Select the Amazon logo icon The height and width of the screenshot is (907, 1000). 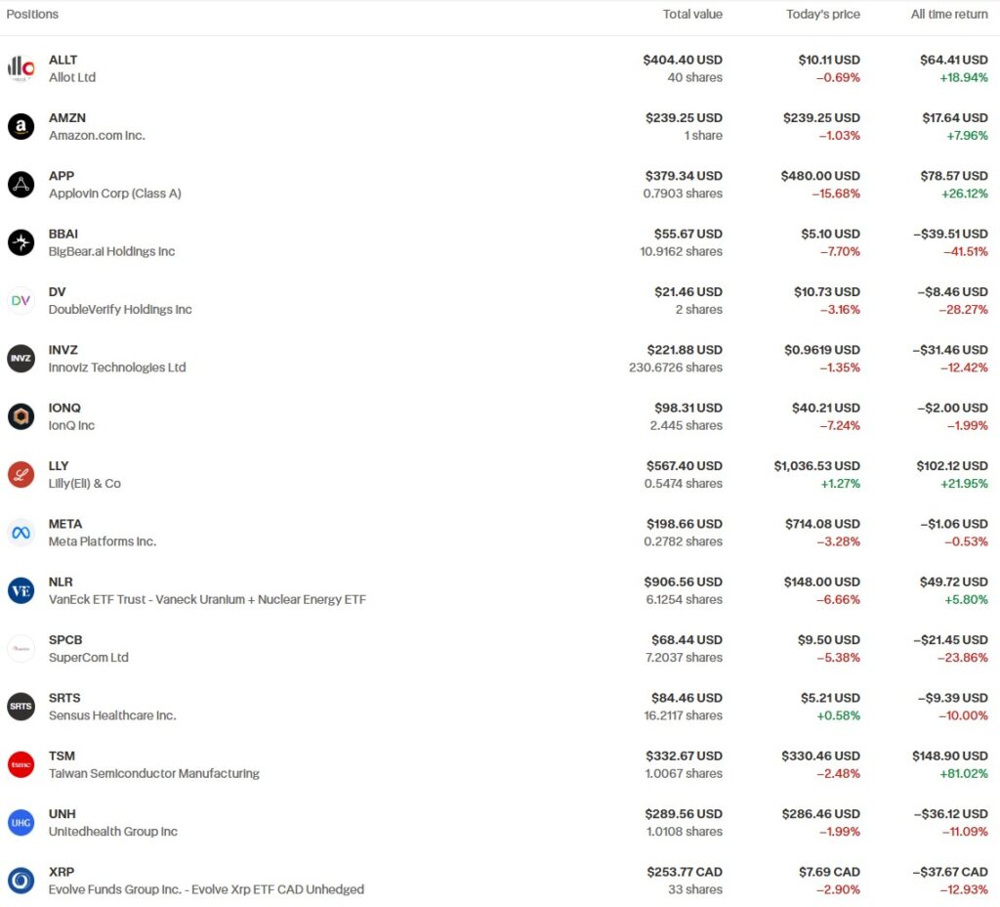21,126
